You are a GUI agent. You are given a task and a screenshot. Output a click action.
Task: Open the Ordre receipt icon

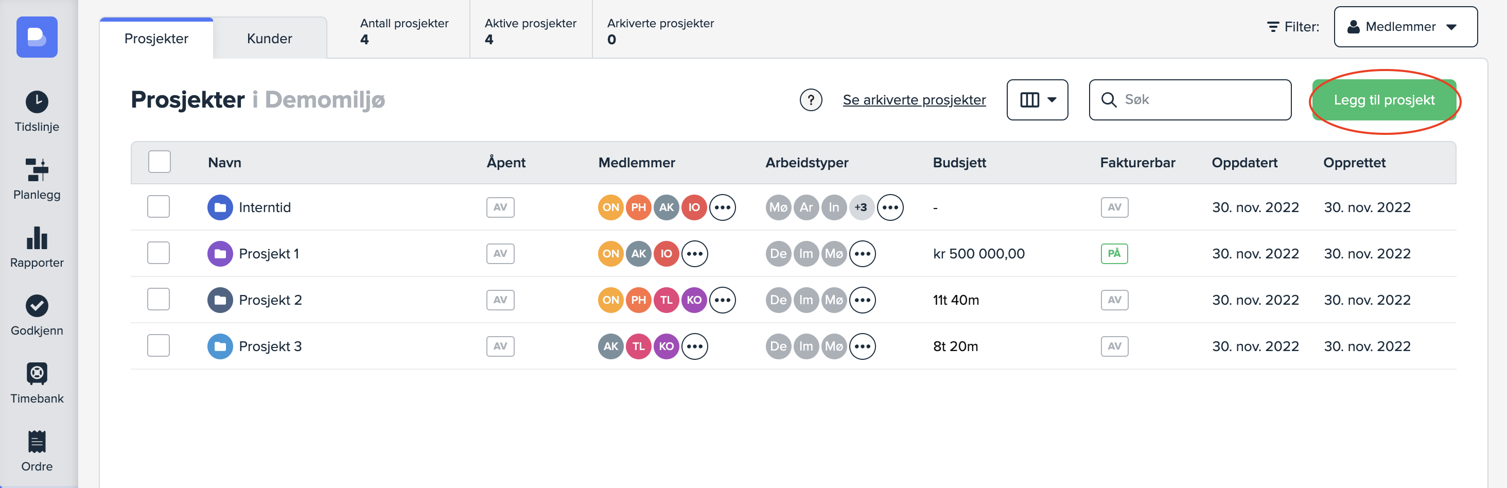coord(37,441)
